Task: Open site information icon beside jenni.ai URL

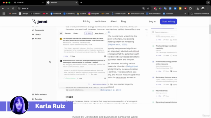Action: coord(19,9)
